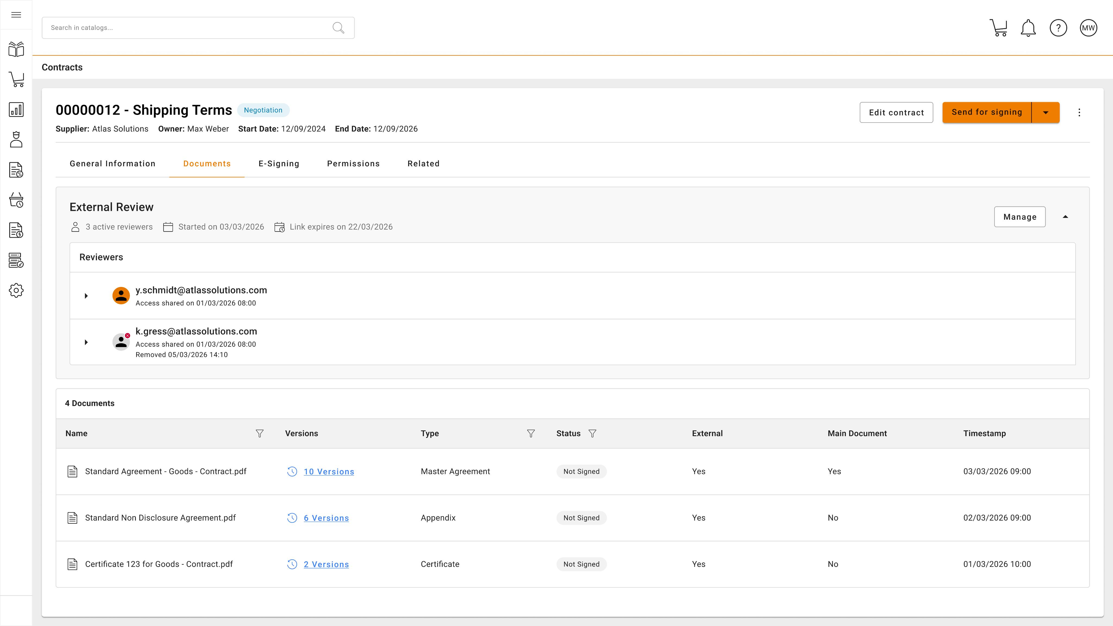Open the MW user profile avatar
The height and width of the screenshot is (626, 1113).
[1088, 28]
